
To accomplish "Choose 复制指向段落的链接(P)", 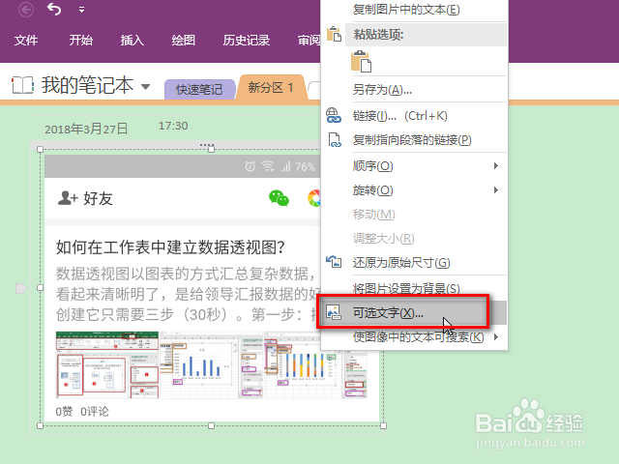I will pos(412,140).
